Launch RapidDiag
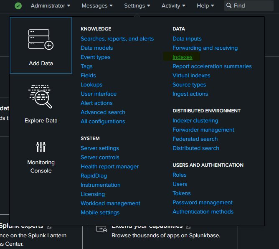 pyautogui.click(x=94, y=175)
